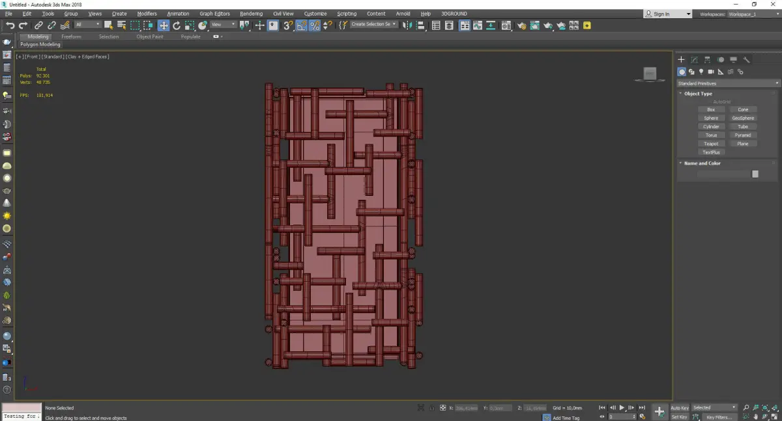Open the Create Selection Set dropdown

[373, 25]
